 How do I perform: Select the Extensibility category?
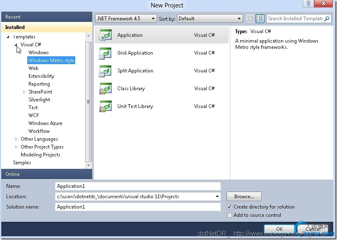coord(41,76)
